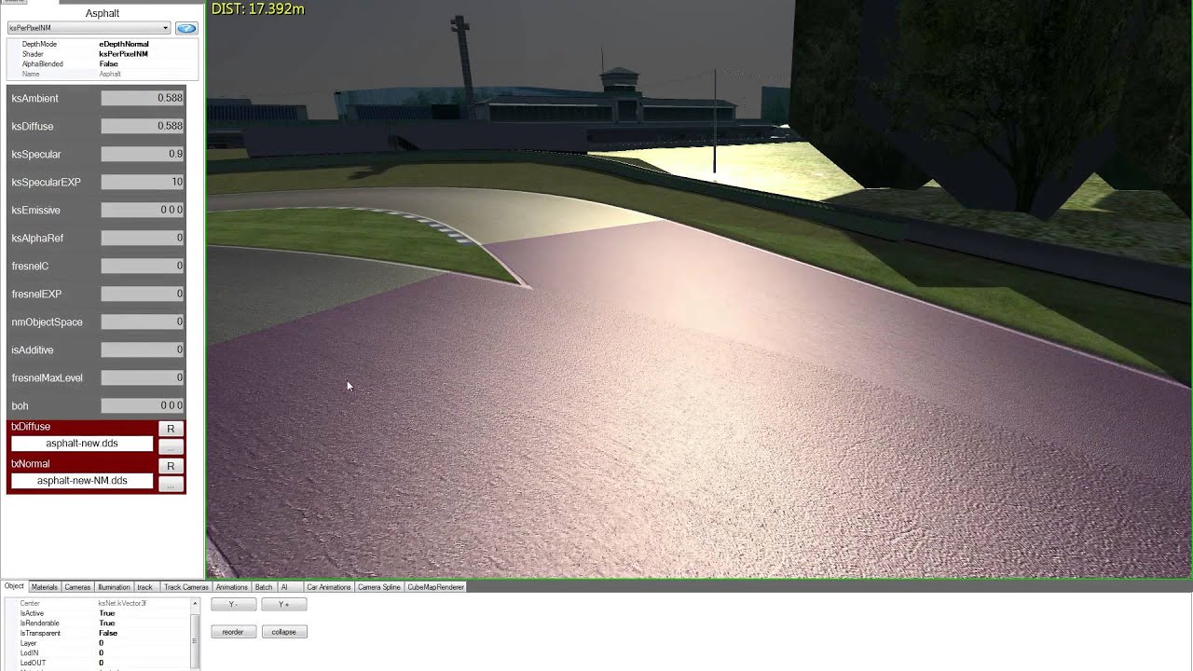
Task: Open the CubeMapRenderer tab
Action: [436, 587]
